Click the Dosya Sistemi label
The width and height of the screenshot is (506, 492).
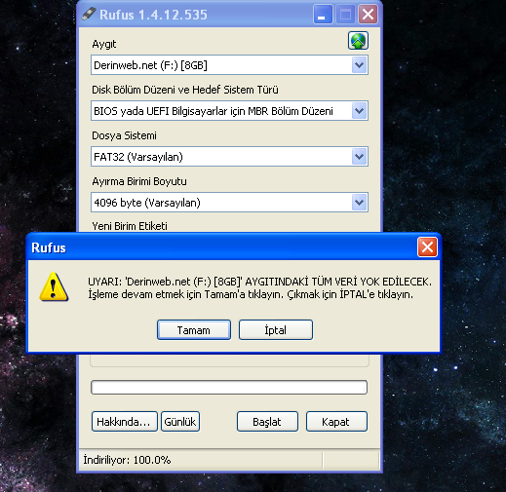[x=124, y=135]
